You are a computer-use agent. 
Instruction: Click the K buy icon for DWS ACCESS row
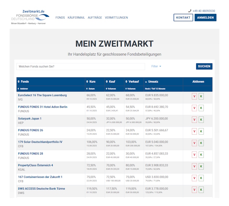pos(201,190)
